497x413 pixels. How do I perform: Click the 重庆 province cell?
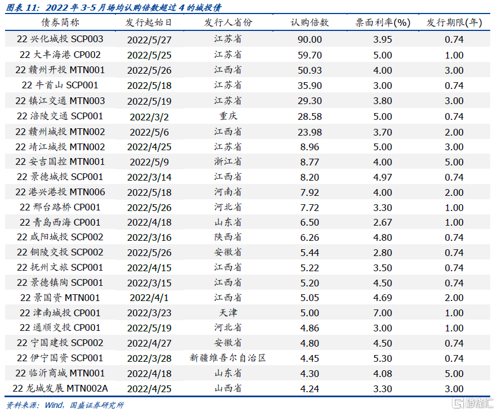228,116
